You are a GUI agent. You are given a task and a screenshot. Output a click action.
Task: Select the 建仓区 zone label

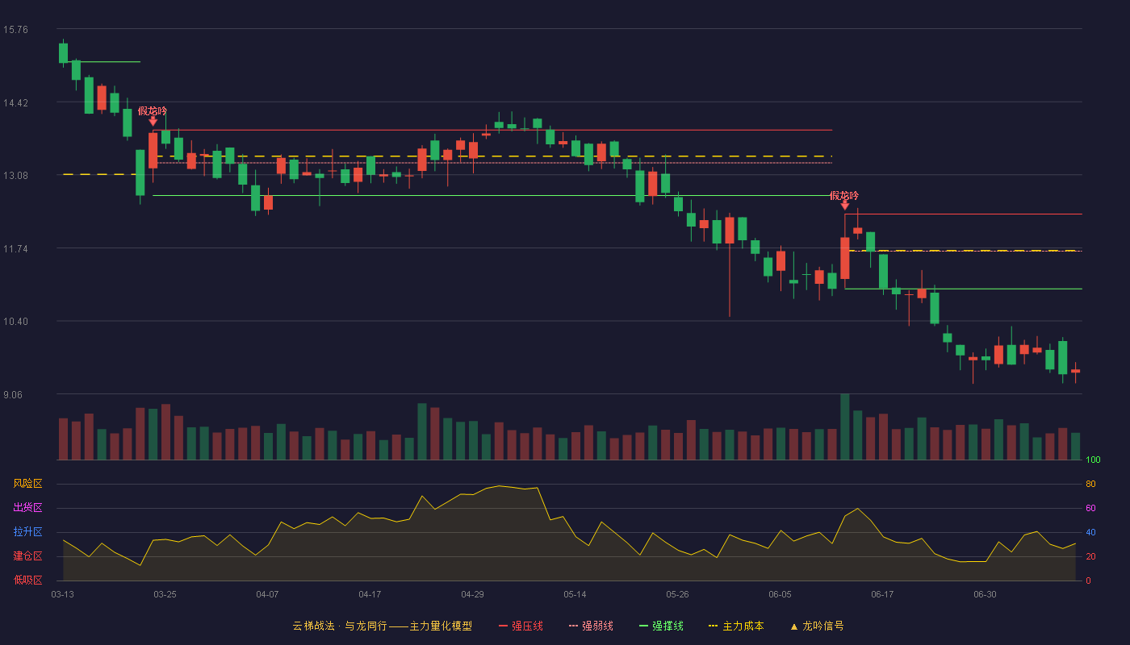pos(27,556)
